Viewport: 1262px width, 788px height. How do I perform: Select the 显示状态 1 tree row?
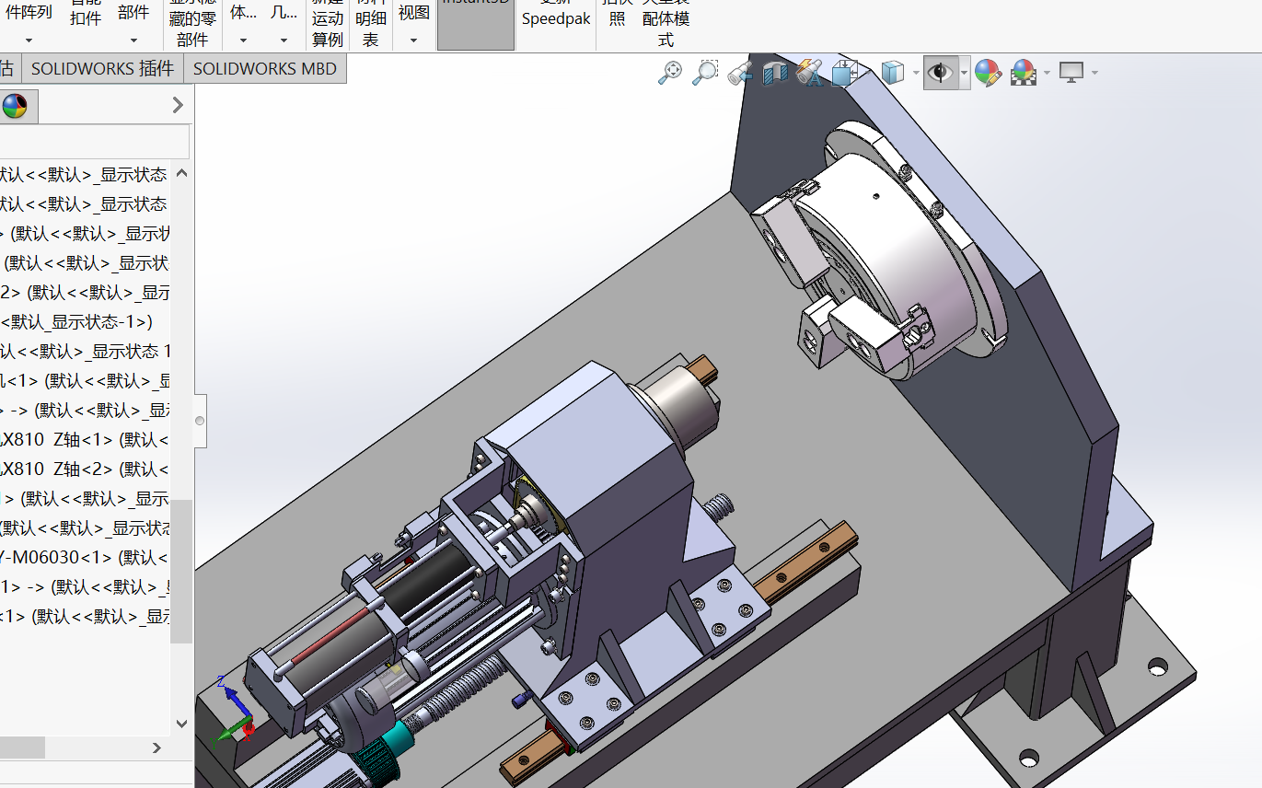click(86, 351)
